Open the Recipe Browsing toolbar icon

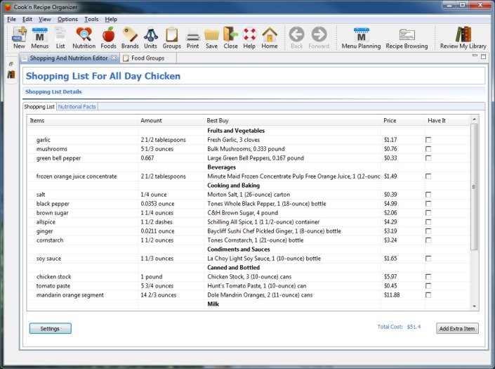click(x=407, y=37)
